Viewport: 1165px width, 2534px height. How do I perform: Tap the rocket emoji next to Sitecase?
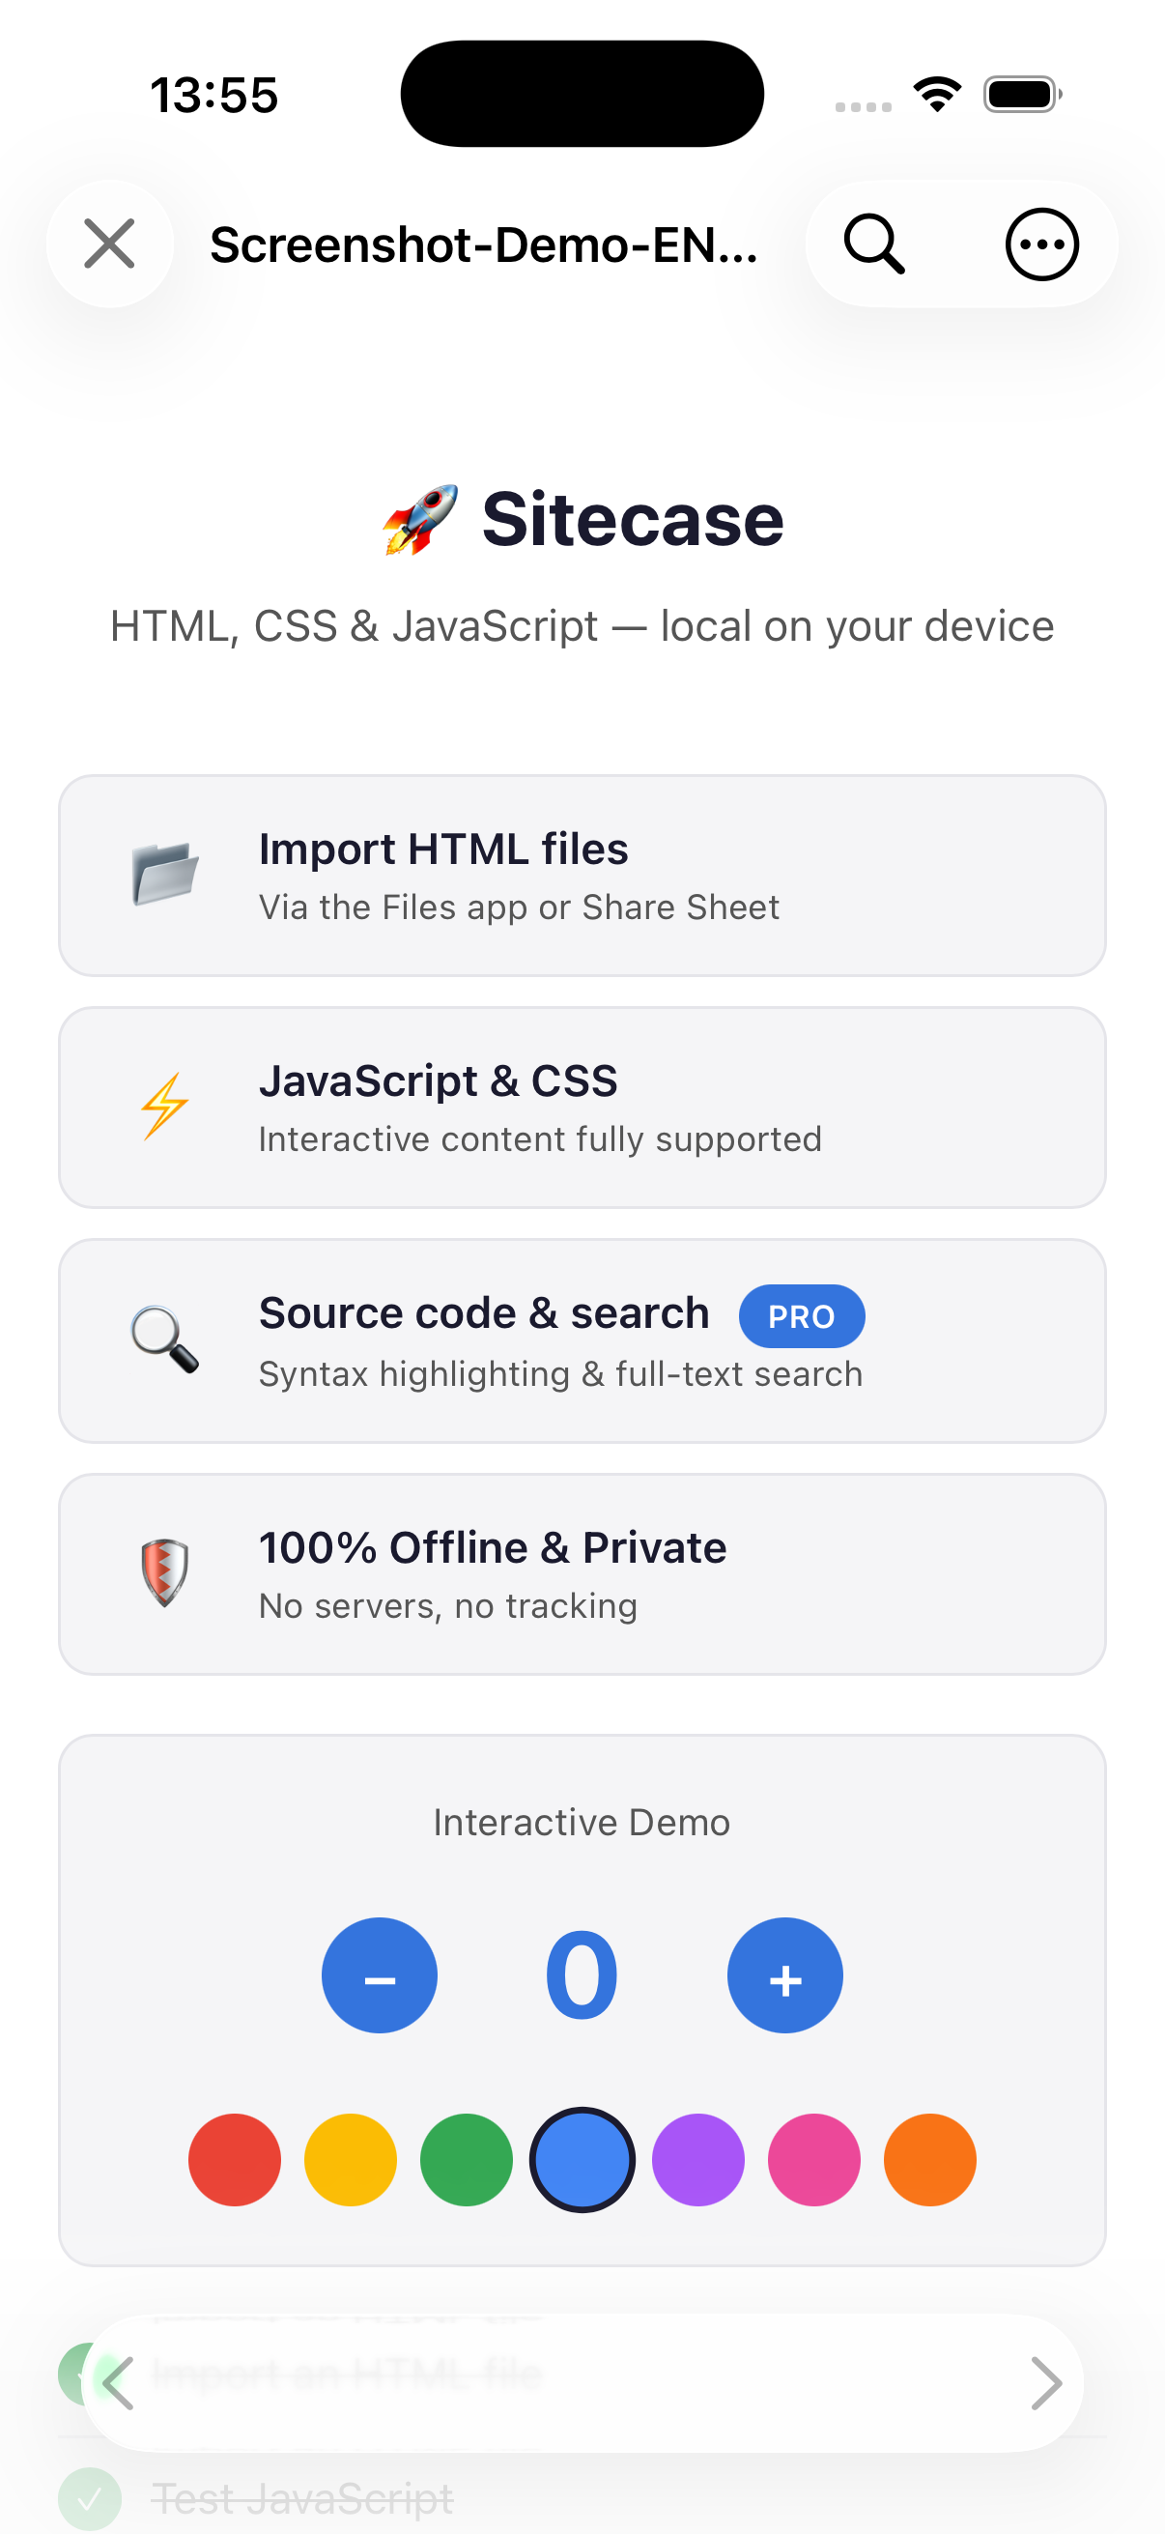pos(421,519)
